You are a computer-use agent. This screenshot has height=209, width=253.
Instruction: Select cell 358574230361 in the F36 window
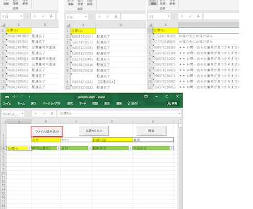pyautogui.click(x=83, y=37)
